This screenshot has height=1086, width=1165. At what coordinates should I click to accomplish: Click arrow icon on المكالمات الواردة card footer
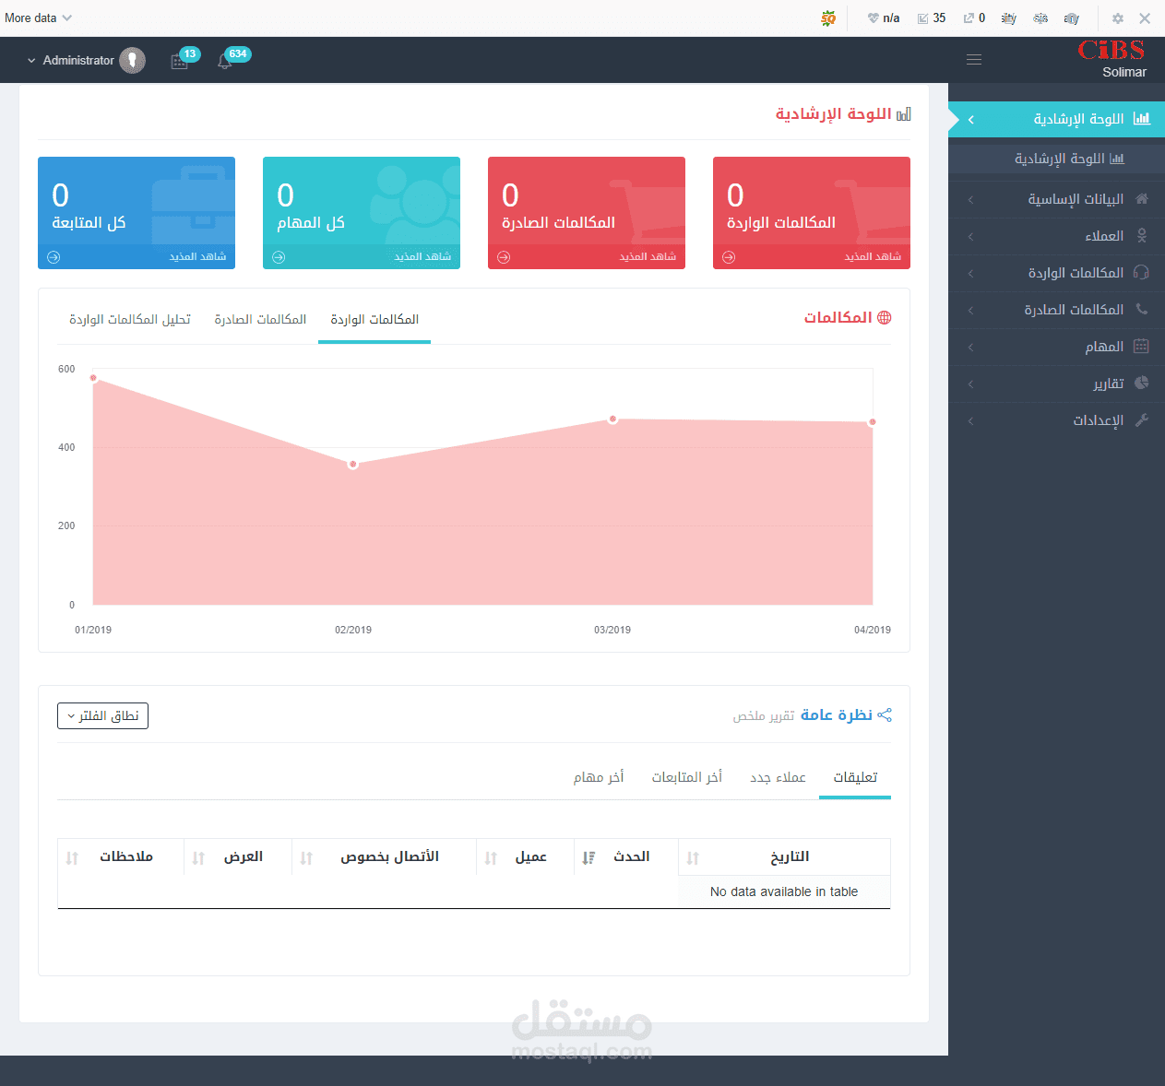[729, 257]
